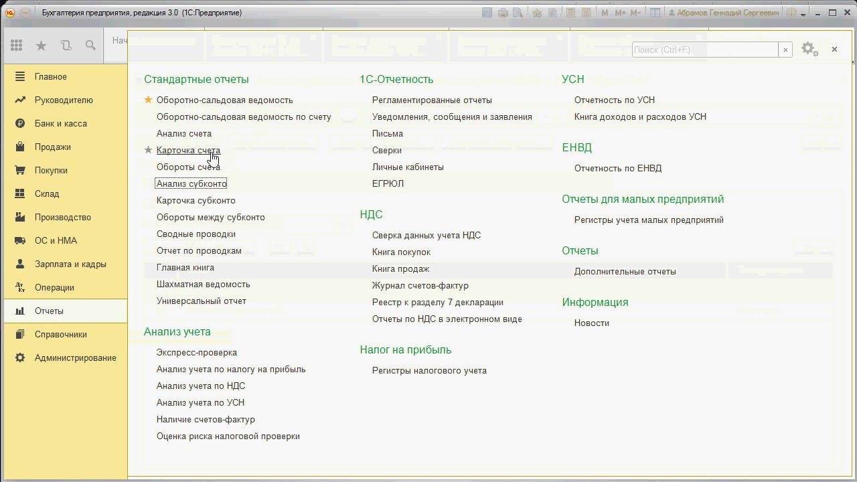Click the Зарплата и кадры person icon
The width and height of the screenshot is (857, 482).
[x=20, y=264]
